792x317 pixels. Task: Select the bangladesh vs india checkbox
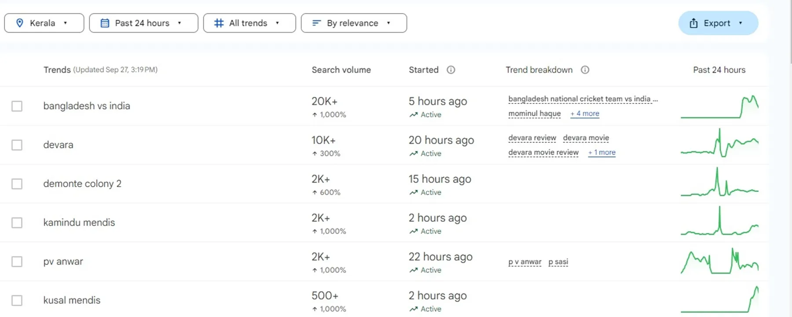[x=17, y=106]
